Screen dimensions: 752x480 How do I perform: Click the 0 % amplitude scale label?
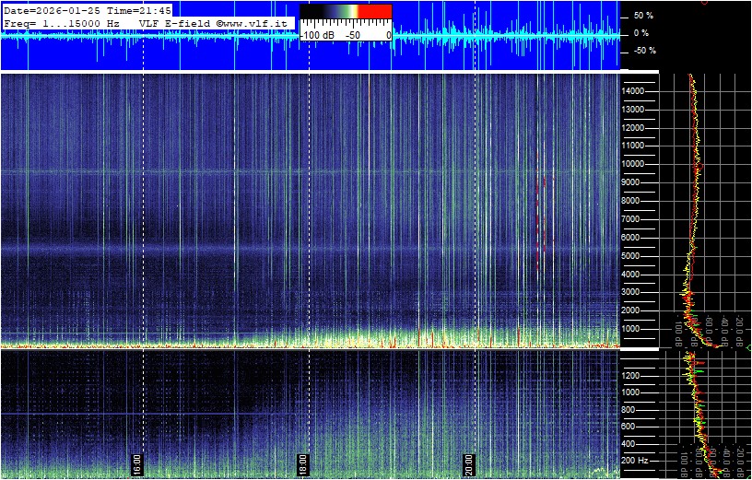pyautogui.click(x=641, y=33)
